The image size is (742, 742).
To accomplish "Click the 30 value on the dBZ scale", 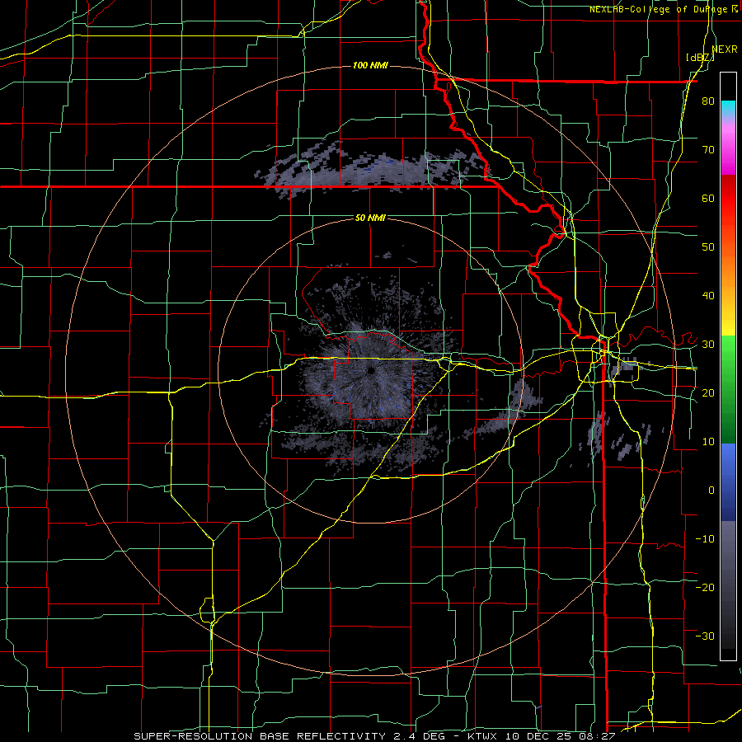I will [708, 345].
